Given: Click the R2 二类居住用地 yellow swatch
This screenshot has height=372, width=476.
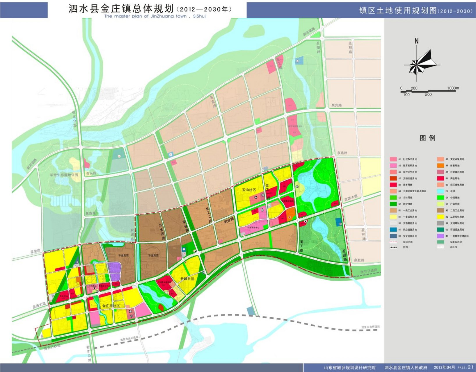Looking at the screenshot, I should 441,217.
